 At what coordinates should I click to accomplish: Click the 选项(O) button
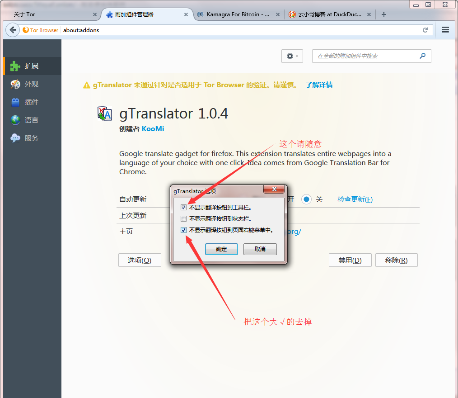pyautogui.click(x=140, y=260)
